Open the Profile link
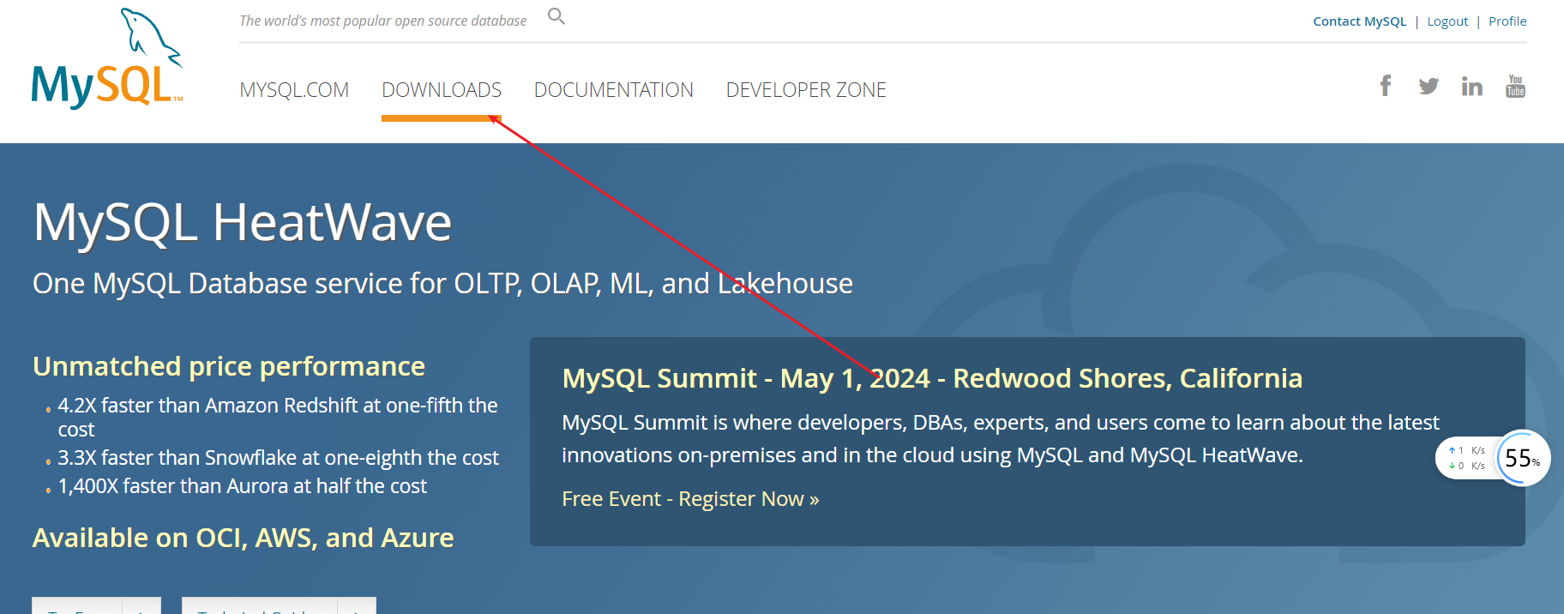 (1507, 21)
